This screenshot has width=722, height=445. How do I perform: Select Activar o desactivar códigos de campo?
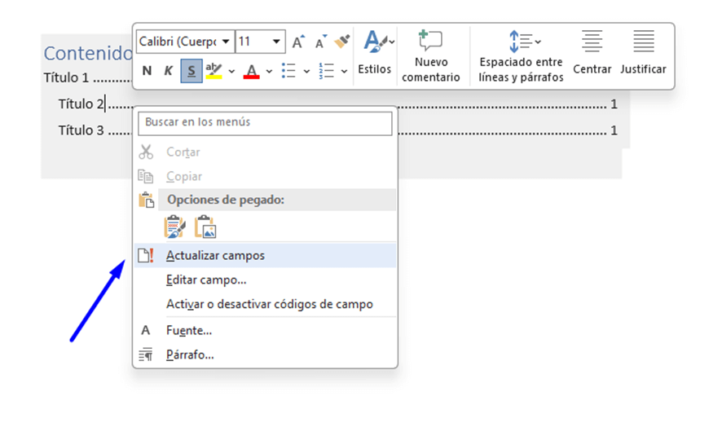(x=265, y=305)
